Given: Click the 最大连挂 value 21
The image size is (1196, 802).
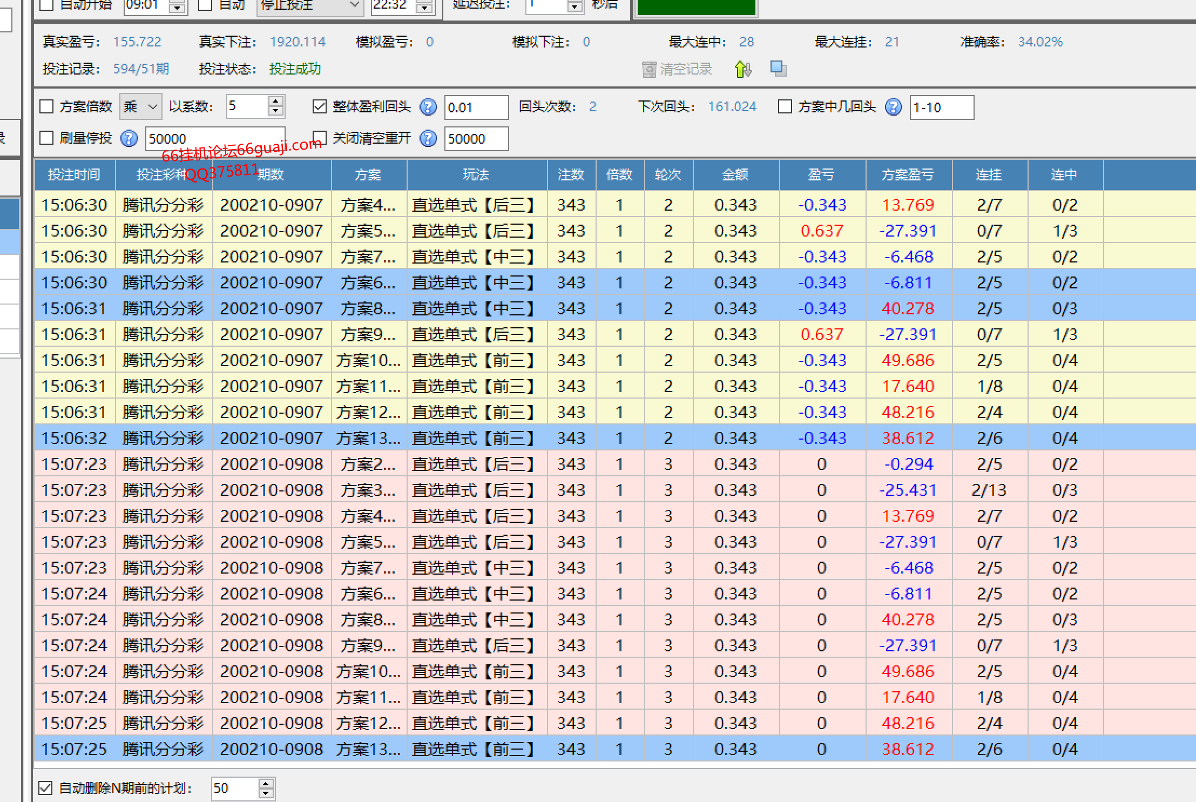Looking at the screenshot, I should [892, 42].
